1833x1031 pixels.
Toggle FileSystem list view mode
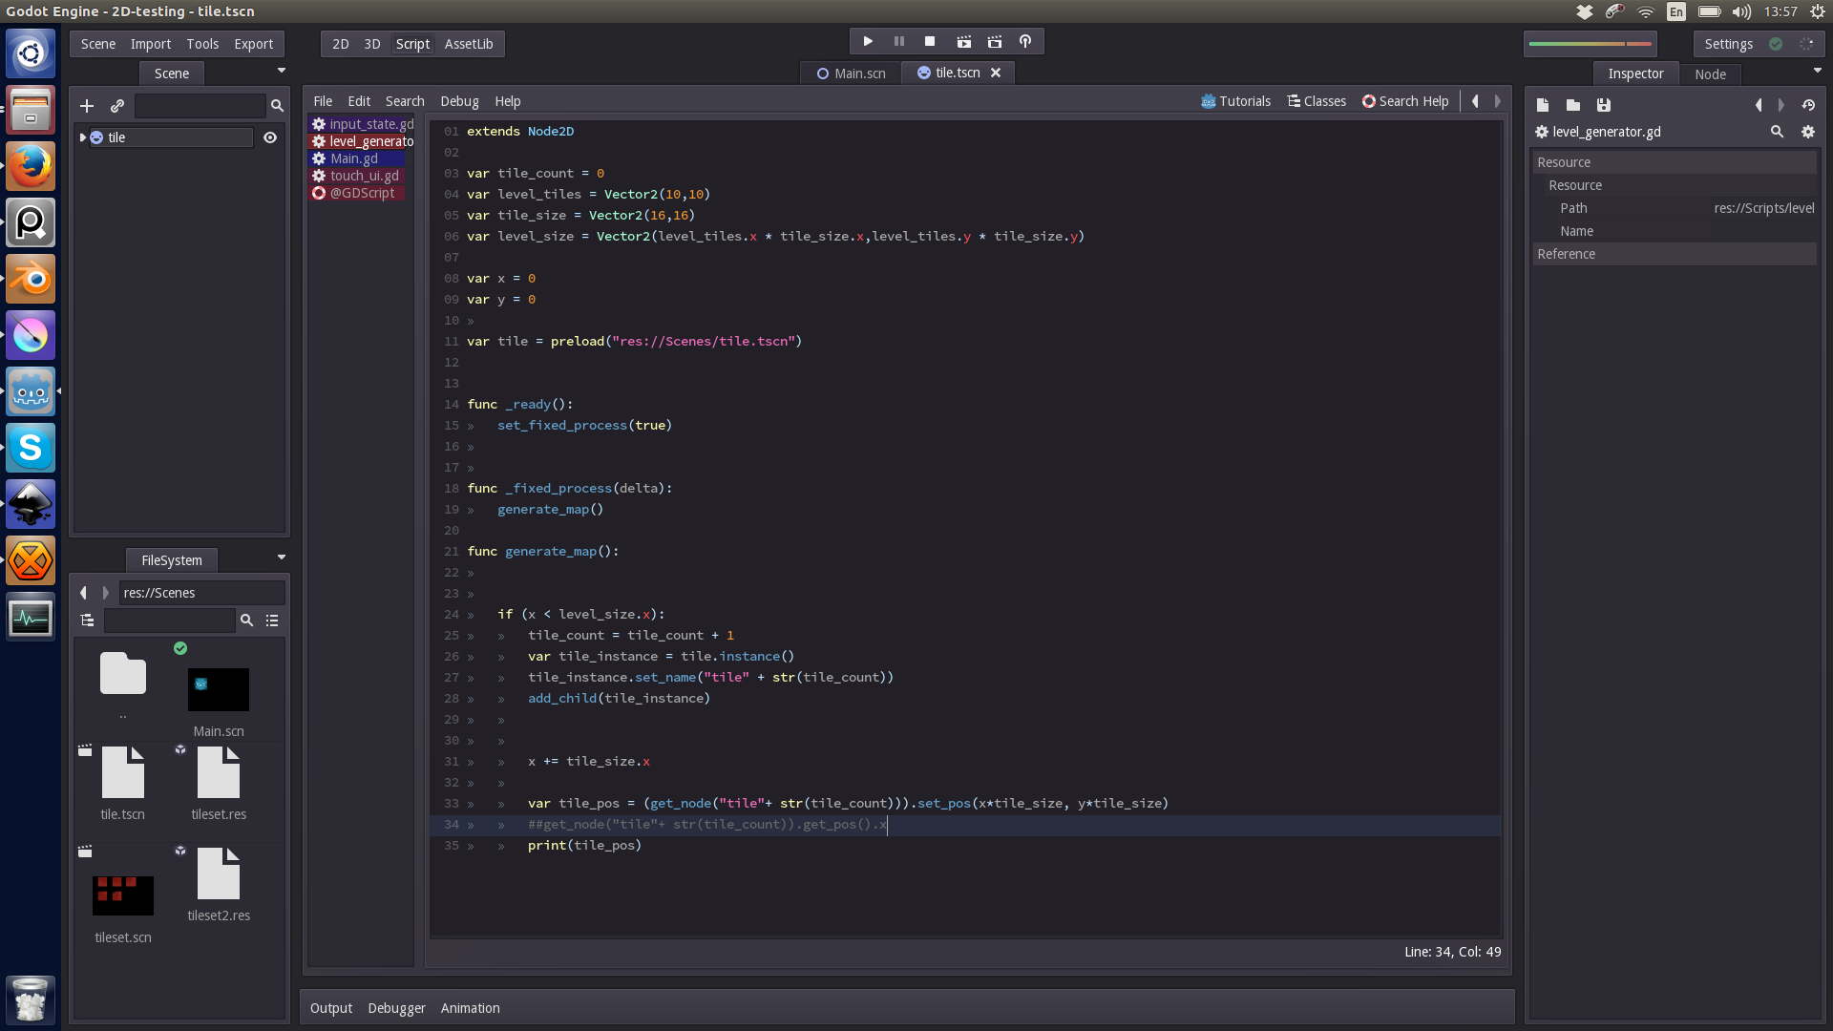(272, 621)
